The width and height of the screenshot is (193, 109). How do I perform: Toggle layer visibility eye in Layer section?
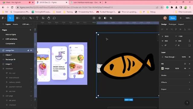(190, 57)
